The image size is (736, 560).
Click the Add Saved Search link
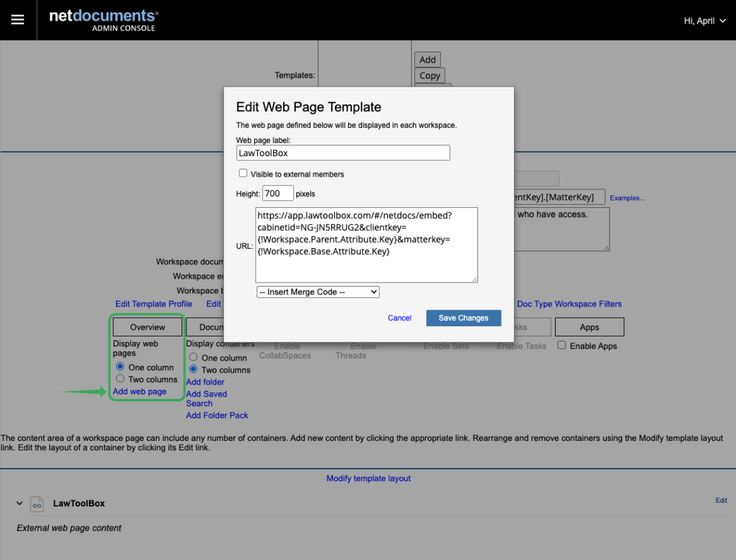pos(206,398)
